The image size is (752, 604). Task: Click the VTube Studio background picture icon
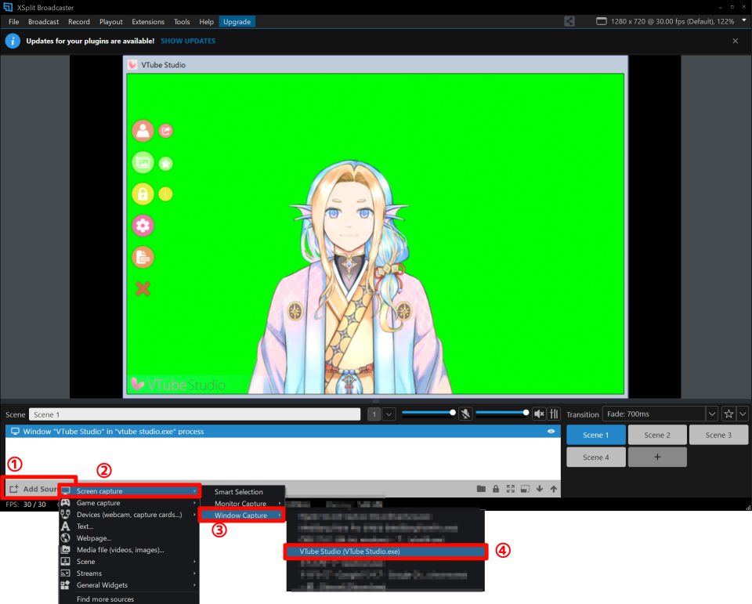pyautogui.click(x=143, y=162)
